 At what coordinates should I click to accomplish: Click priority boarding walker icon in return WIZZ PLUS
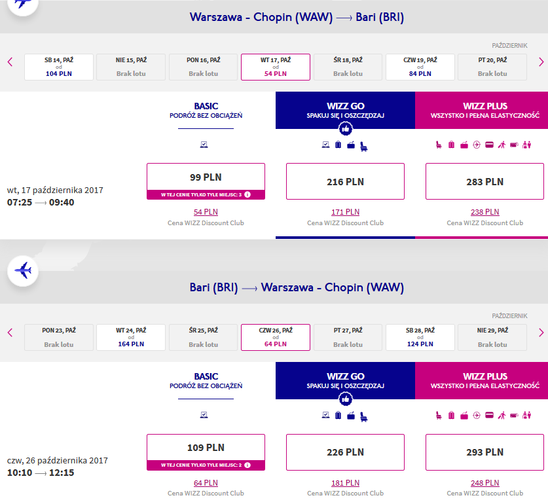[x=502, y=415]
